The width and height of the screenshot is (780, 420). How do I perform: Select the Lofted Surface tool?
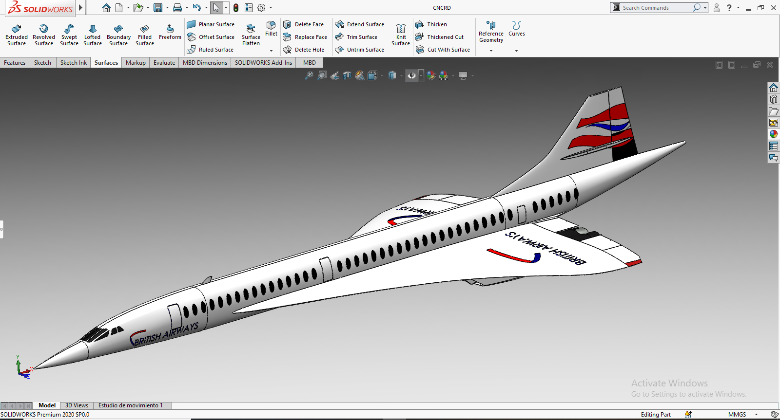93,35
